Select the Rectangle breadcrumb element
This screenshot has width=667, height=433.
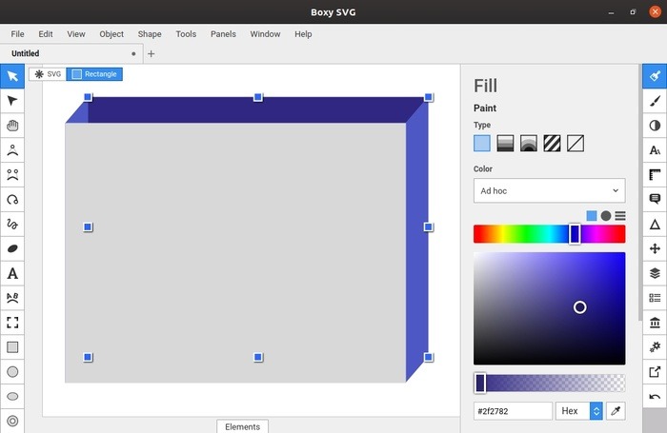pos(94,74)
